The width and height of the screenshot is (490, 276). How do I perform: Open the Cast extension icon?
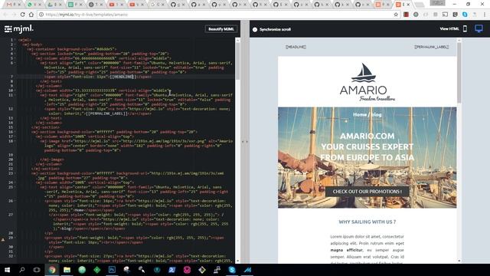445,15
